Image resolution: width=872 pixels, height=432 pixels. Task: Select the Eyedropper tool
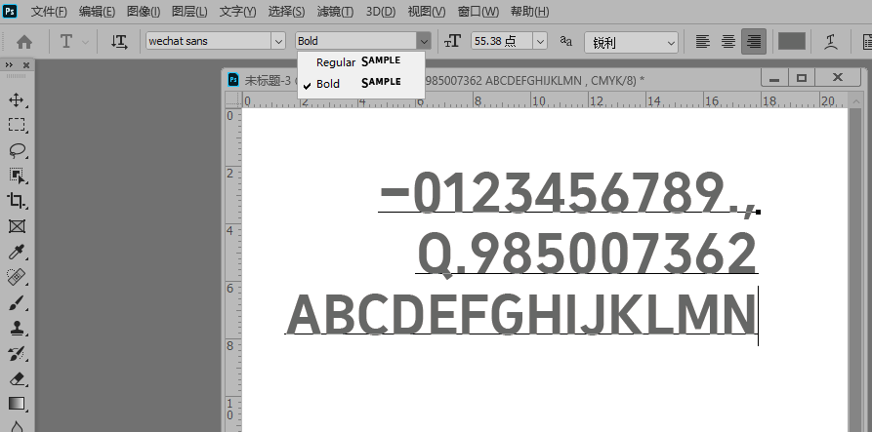coord(17,253)
